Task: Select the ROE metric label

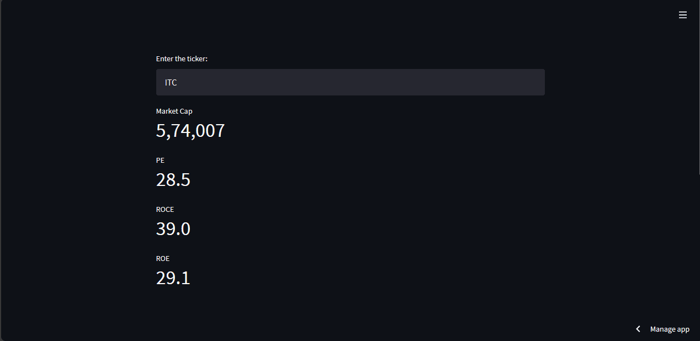Action: point(163,258)
